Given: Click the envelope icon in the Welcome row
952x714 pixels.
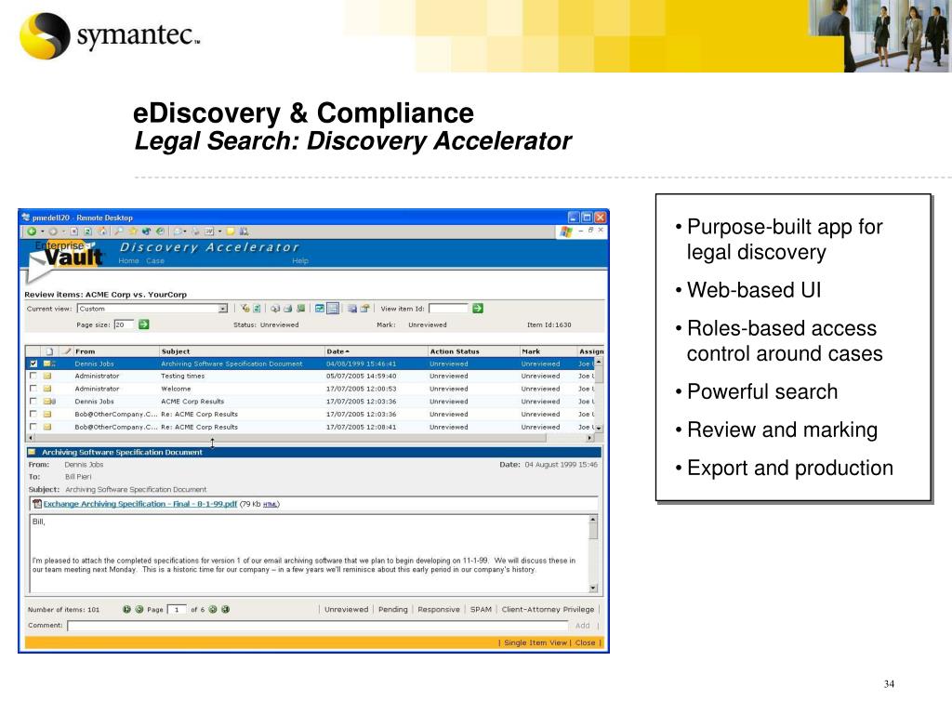Looking at the screenshot, I should 47,389.
